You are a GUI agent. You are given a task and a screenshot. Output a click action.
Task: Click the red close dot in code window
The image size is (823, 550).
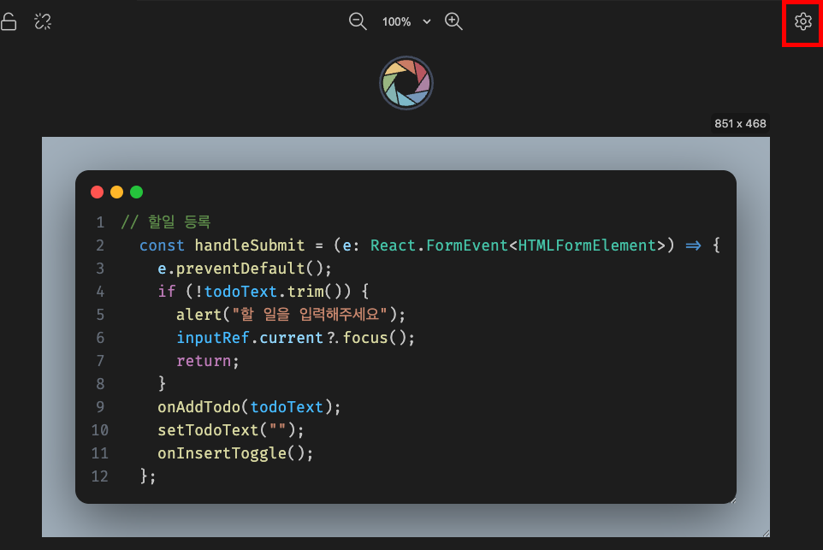click(x=98, y=192)
